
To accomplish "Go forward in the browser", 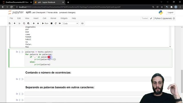I will (x=7, y=7).
